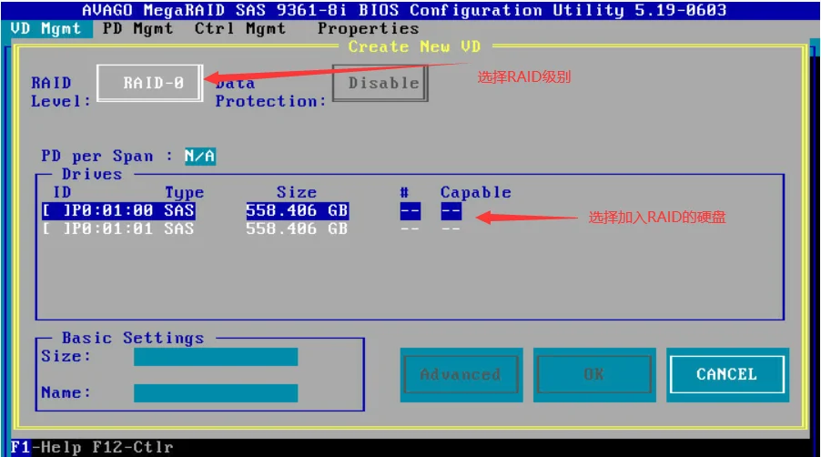Click F1-Help in the status bar

[46, 448]
